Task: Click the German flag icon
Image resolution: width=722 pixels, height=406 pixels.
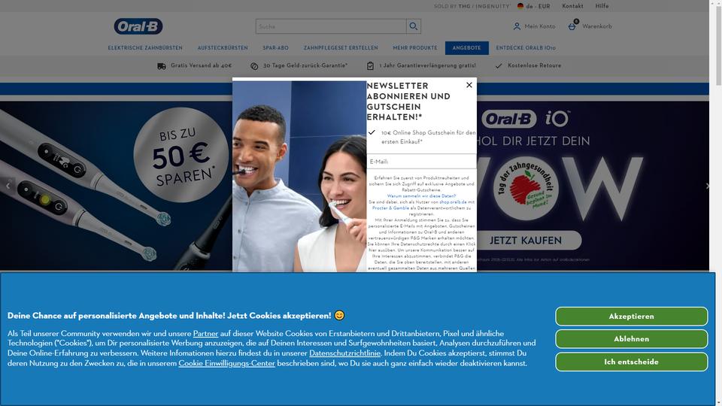Action: click(520, 6)
